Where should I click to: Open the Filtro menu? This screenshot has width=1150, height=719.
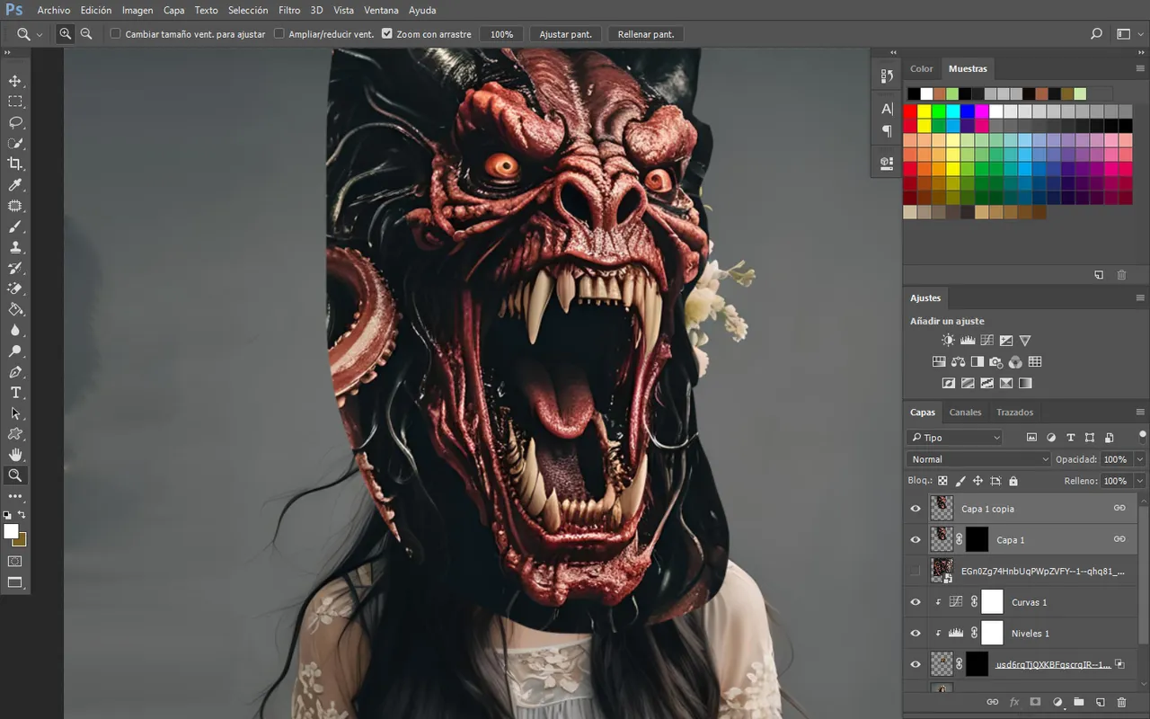[x=289, y=10]
